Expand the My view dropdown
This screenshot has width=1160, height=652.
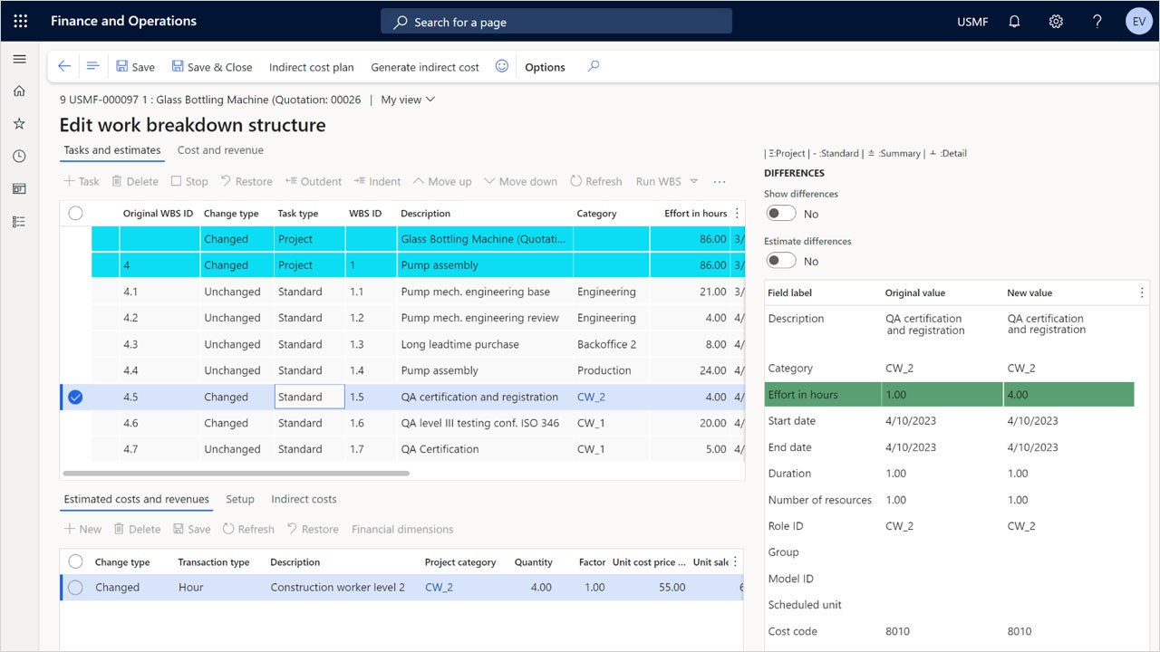[x=408, y=100]
